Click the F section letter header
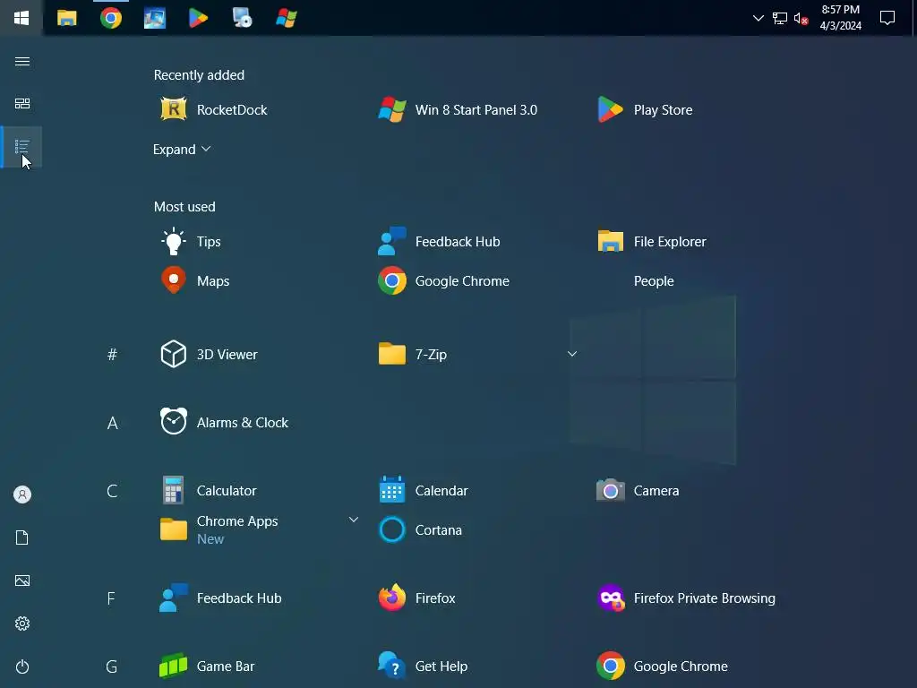The width and height of the screenshot is (917, 688). (x=111, y=598)
